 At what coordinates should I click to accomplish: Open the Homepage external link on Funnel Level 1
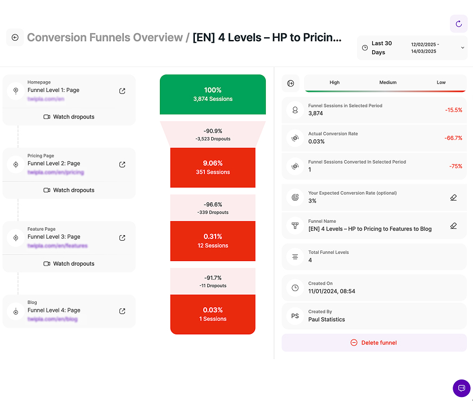coord(122,91)
